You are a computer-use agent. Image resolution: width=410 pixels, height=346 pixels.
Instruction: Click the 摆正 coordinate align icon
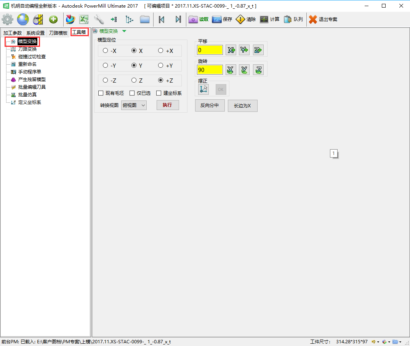click(x=203, y=89)
